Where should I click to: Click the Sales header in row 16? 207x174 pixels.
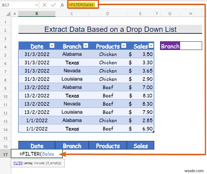coord(140,146)
